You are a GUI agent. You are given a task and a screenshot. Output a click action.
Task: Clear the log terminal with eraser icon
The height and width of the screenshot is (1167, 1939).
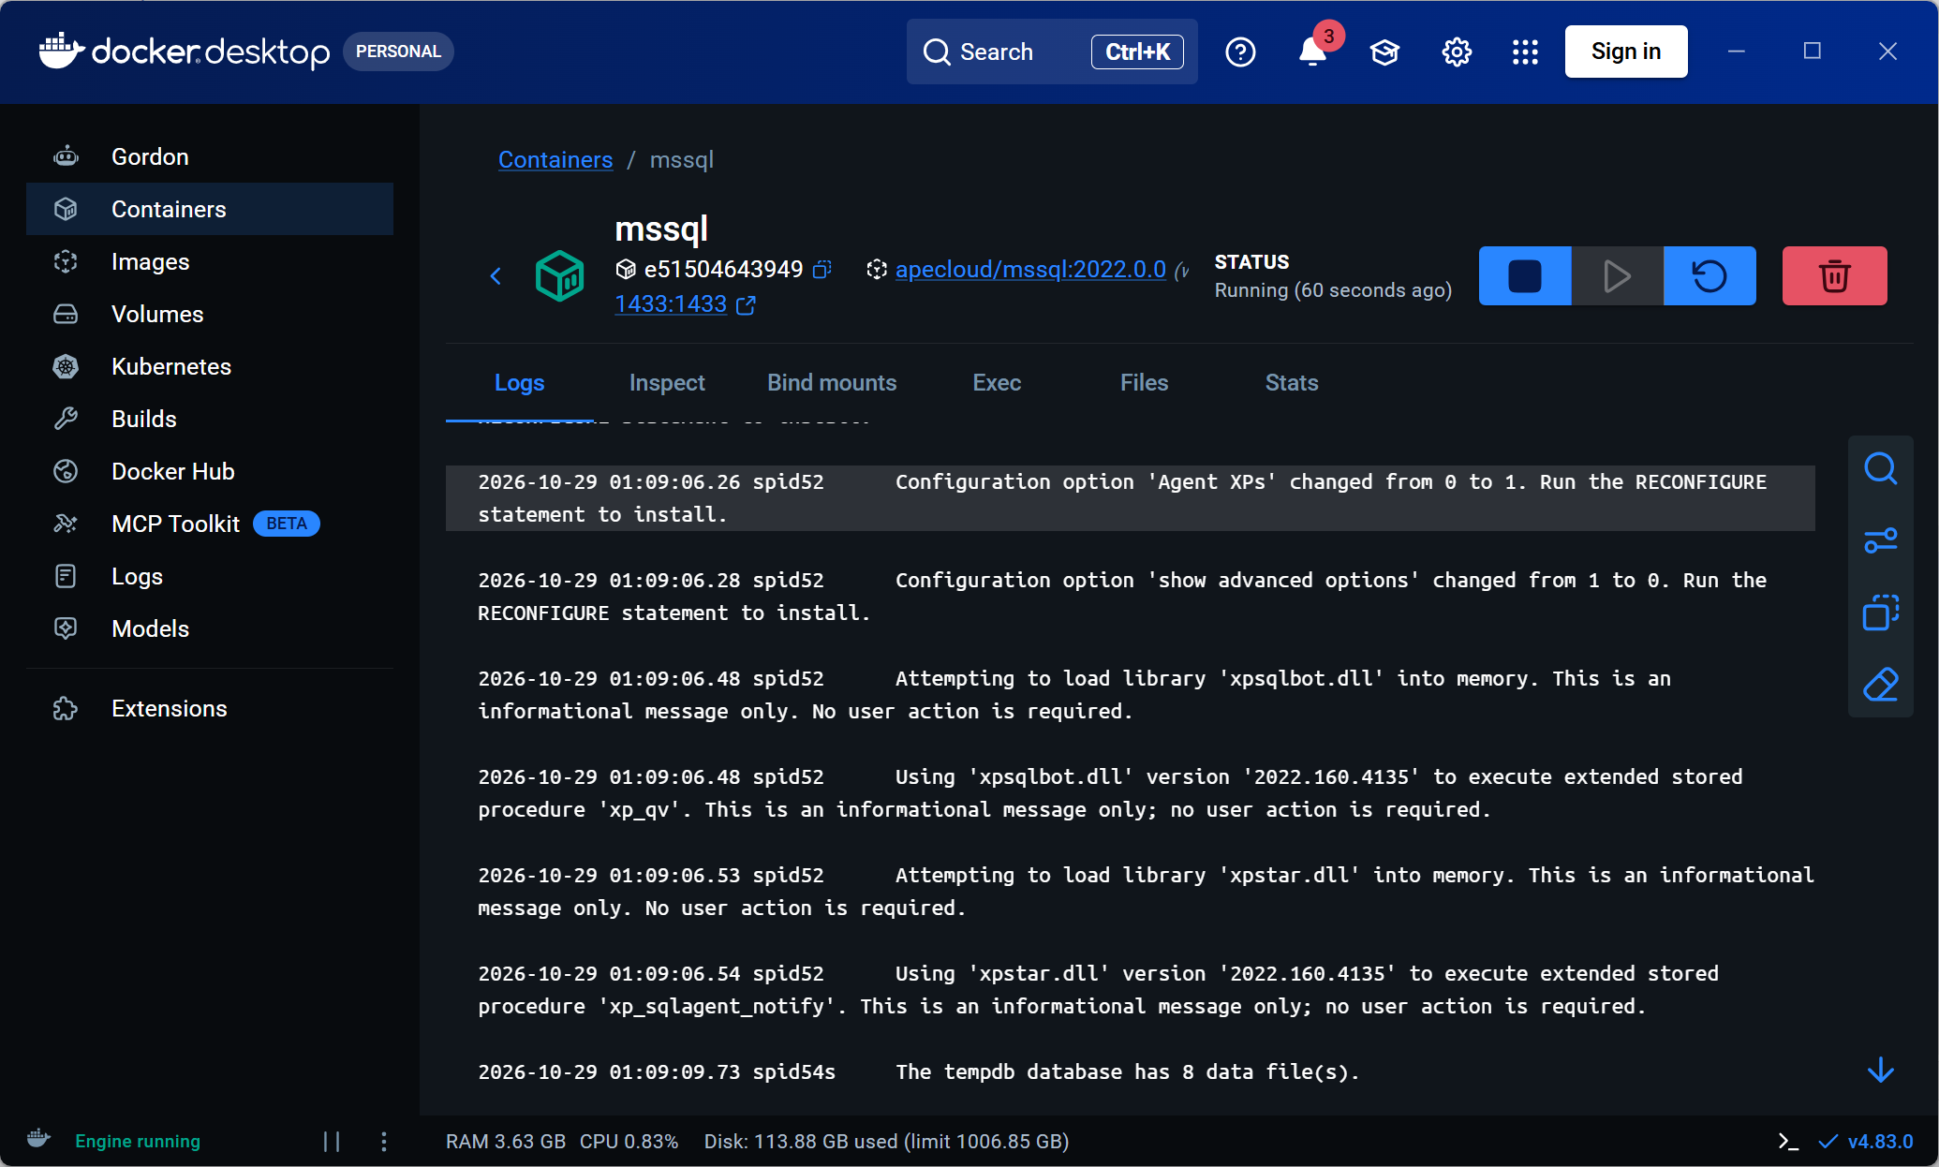pos(1880,685)
